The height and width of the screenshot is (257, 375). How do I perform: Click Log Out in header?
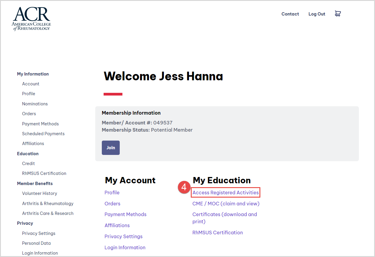(317, 14)
